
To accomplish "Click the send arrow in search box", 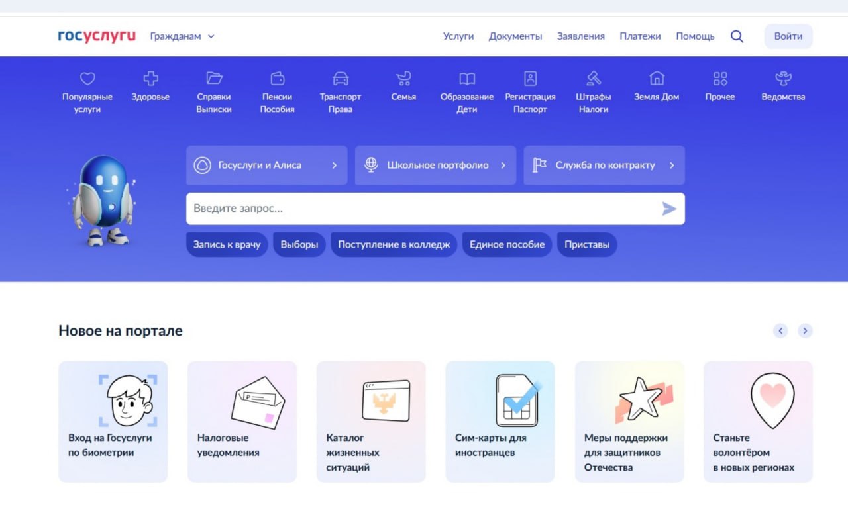I will tap(669, 209).
